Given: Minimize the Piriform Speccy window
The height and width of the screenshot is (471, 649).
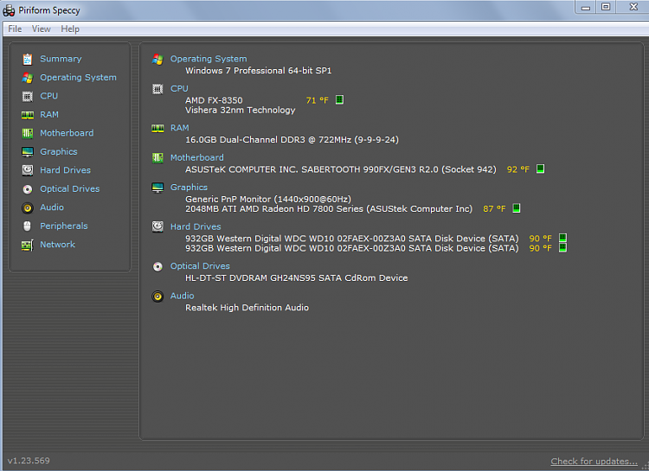Looking at the screenshot, I should [585, 7].
